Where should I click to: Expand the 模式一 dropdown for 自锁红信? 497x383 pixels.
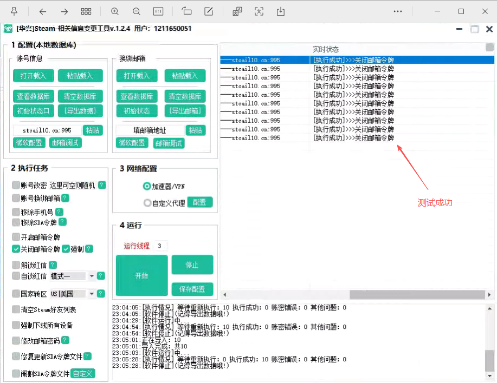click(x=92, y=276)
